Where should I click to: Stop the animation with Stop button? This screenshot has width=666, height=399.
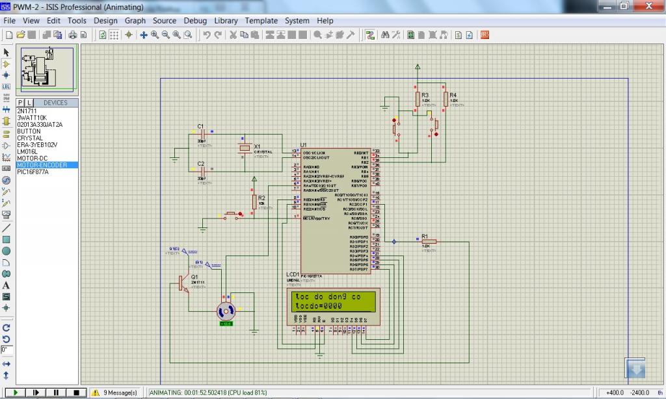tap(75, 393)
